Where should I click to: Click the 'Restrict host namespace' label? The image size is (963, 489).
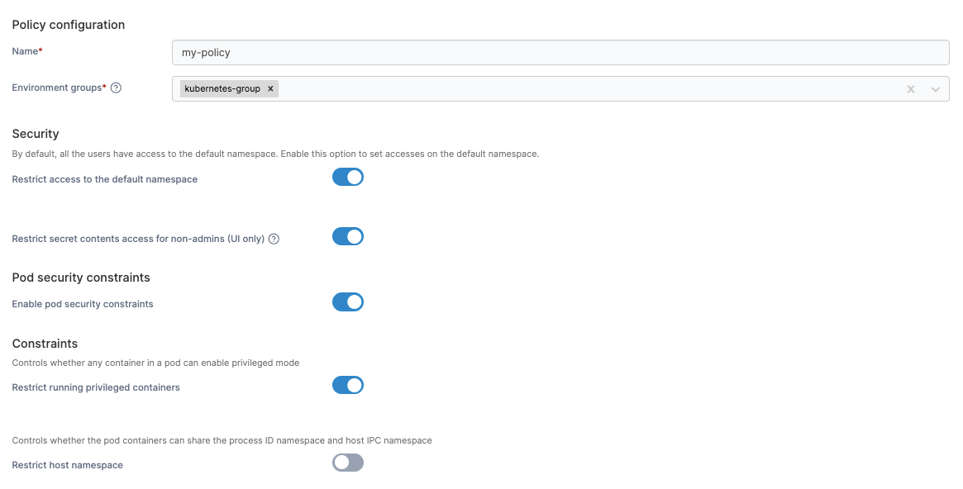68,465
